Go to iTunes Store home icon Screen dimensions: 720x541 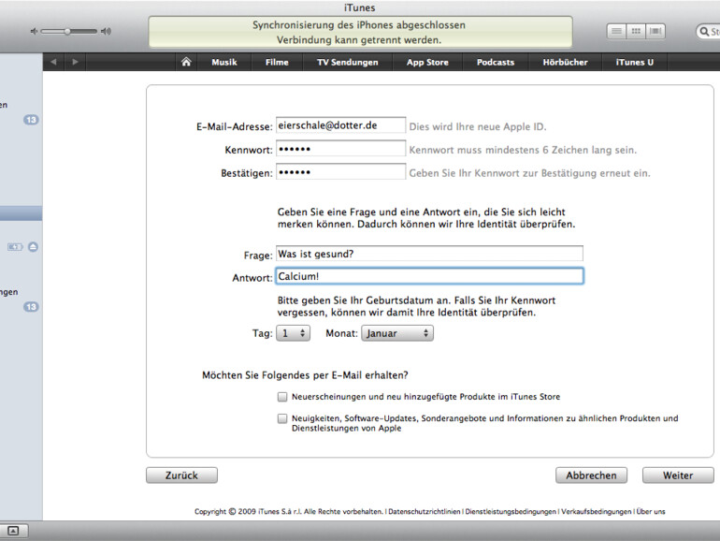pos(186,62)
